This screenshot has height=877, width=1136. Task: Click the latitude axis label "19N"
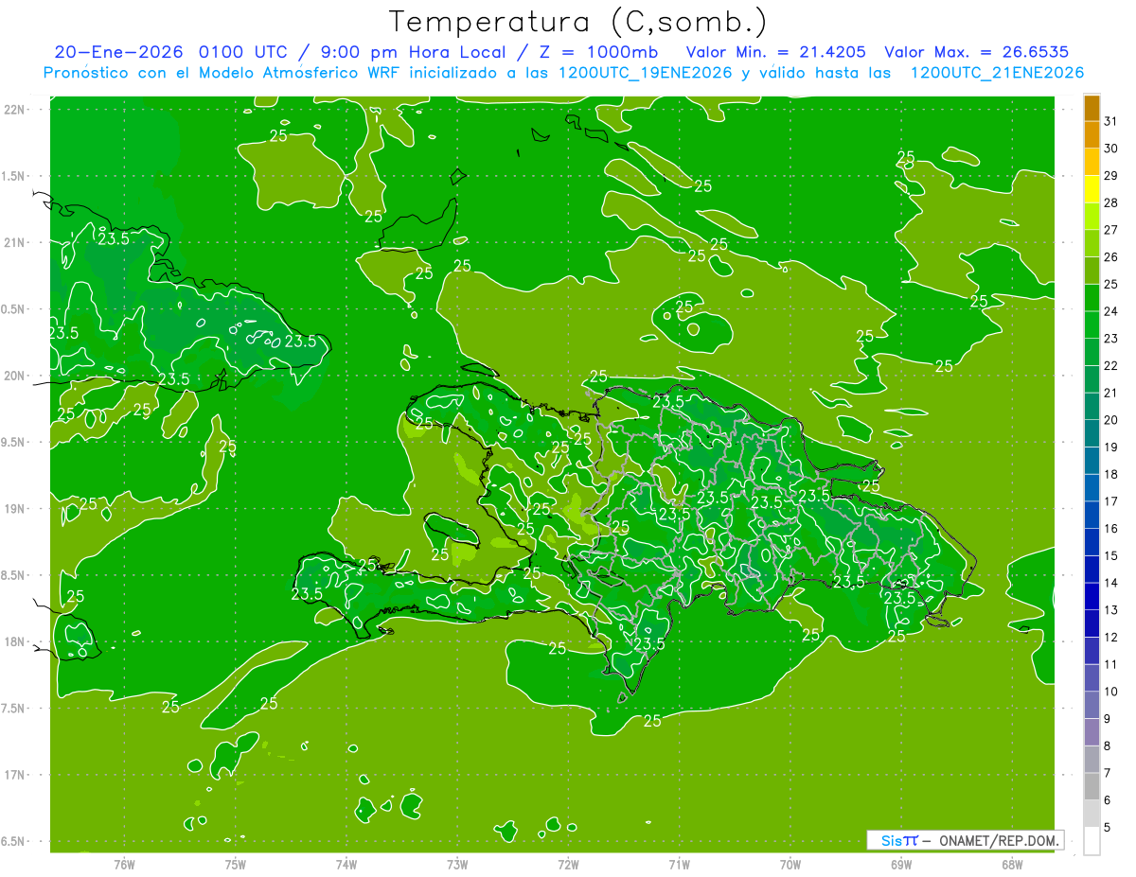pos(14,509)
